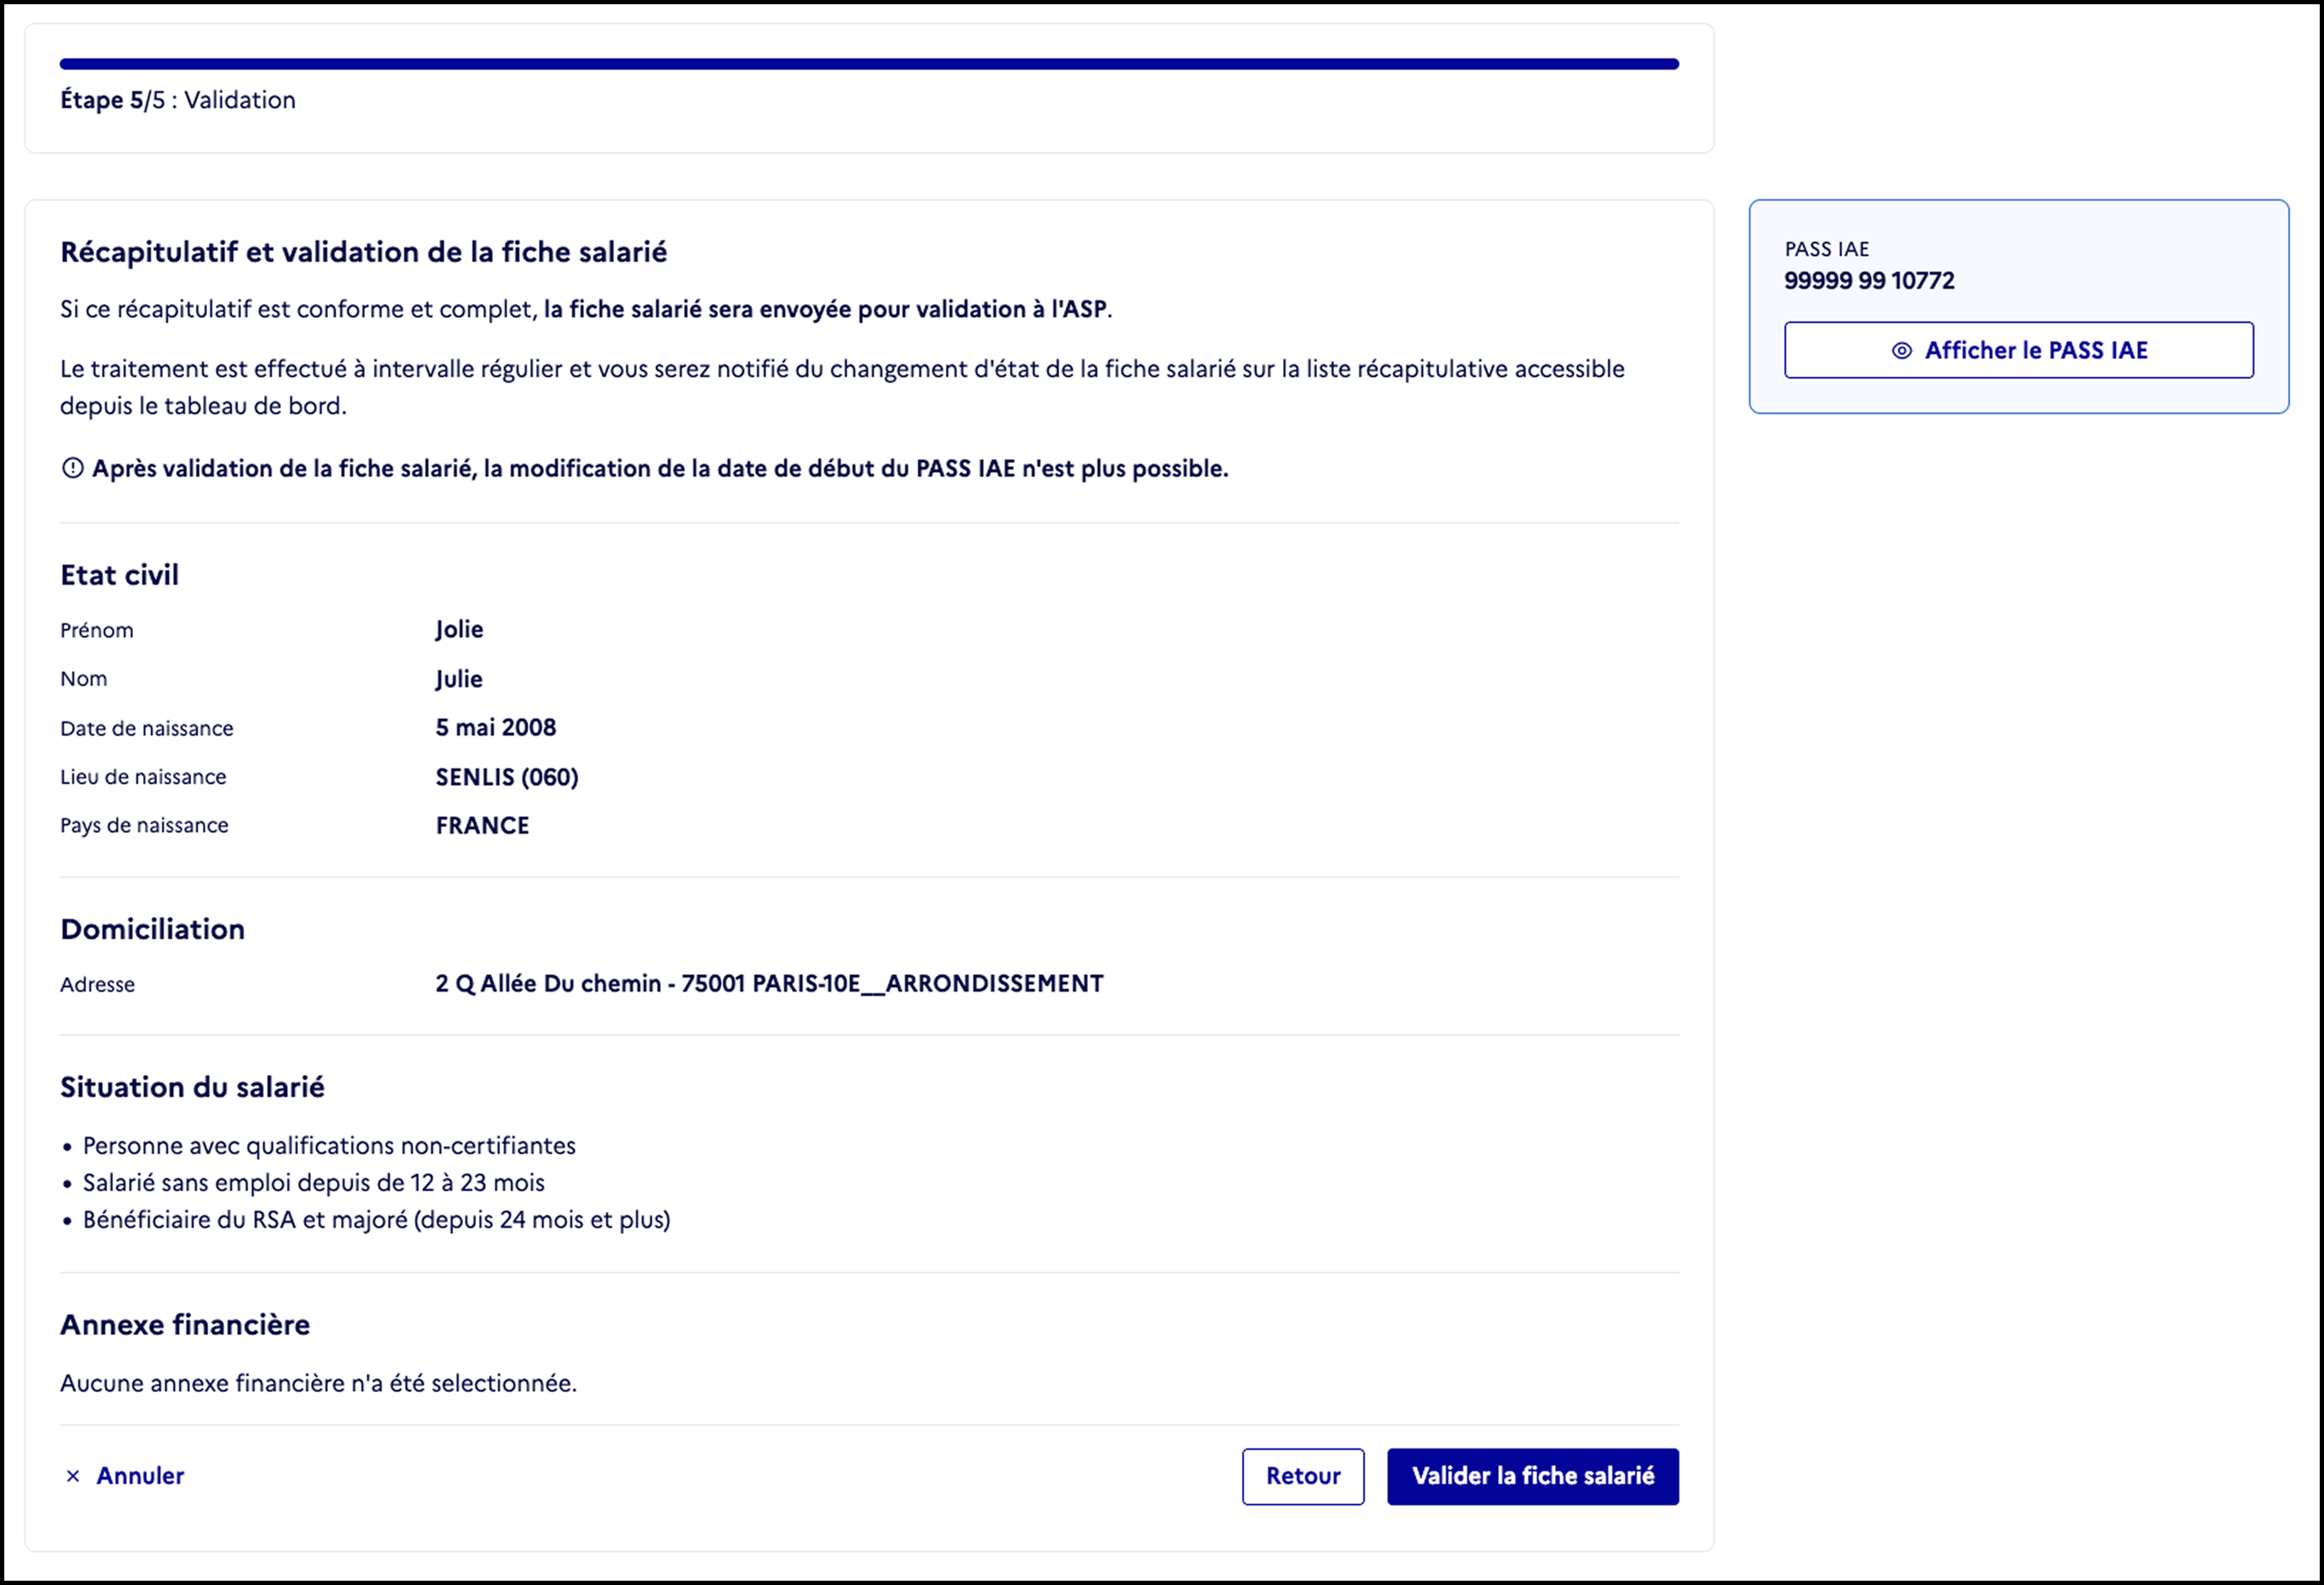
Task: Click the eye icon in Afficher le PASS IAE
Action: (x=1901, y=351)
